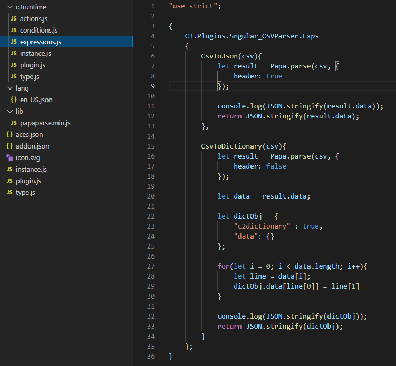Open aces.json file

point(30,135)
